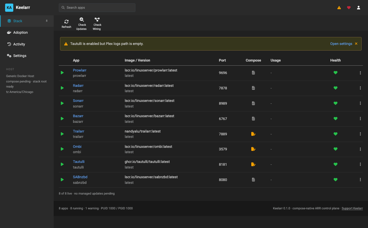
Task: Open the Bazarr app link
Action: point(78,116)
